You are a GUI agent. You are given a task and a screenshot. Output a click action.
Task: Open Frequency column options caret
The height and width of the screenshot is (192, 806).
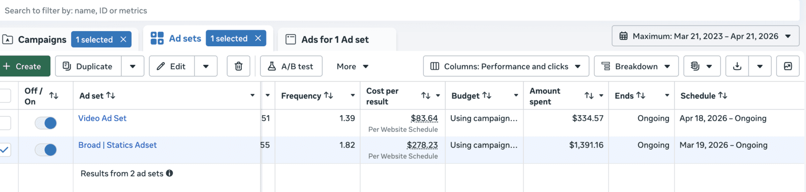[353, 95]
